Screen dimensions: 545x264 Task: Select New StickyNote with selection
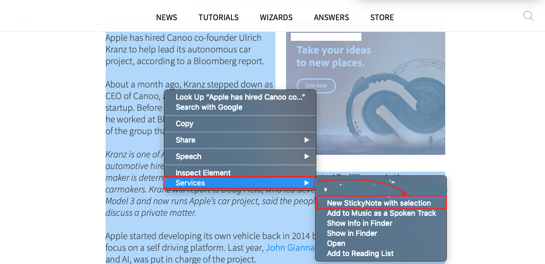click(x=382, y=203)
